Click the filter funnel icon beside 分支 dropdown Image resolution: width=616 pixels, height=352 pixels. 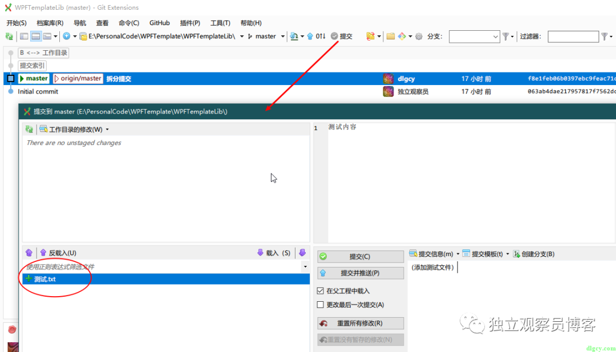click(506, 36)
